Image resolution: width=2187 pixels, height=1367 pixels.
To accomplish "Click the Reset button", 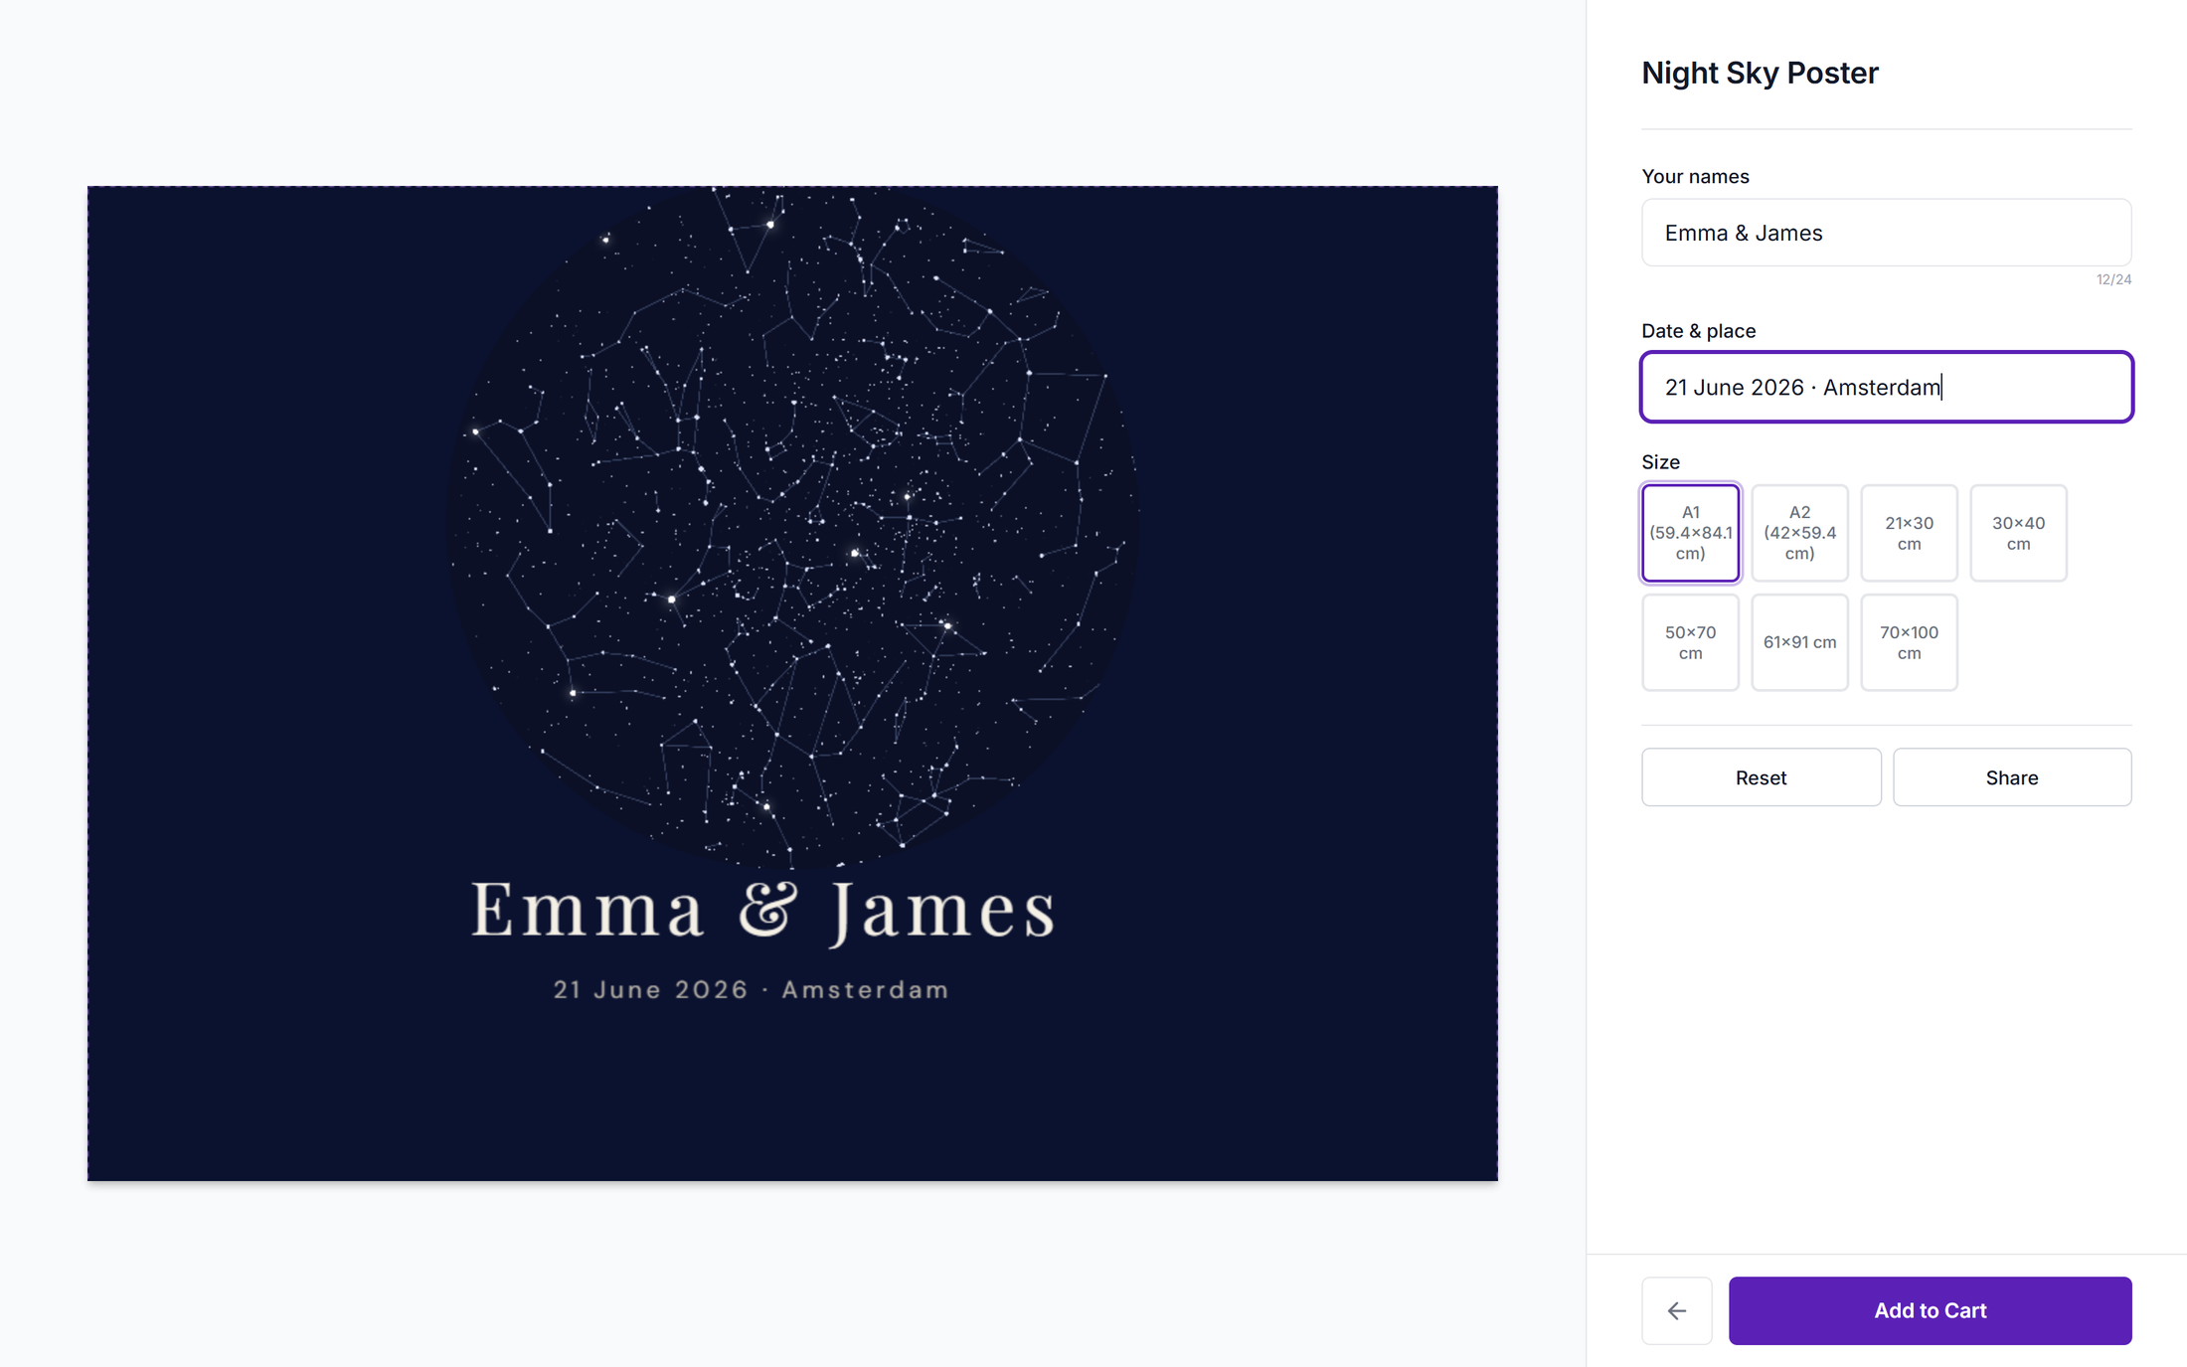I will [x=1761, y=777].
